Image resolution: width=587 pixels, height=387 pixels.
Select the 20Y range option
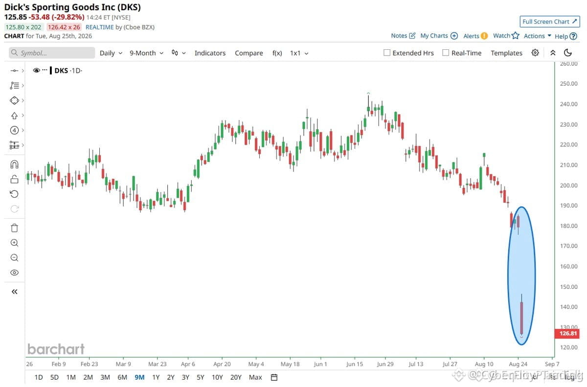(236, 377)
